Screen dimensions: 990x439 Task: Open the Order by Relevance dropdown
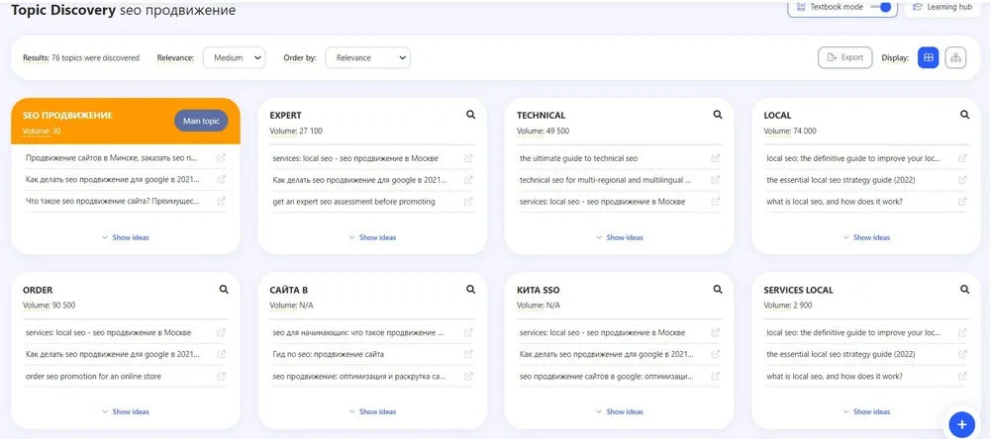point(367,57)
